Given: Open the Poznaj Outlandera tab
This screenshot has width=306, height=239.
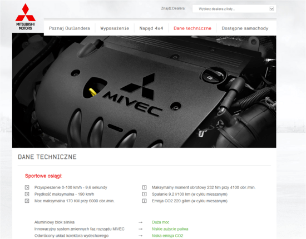Looking at the screenshot, I should 70,28.
